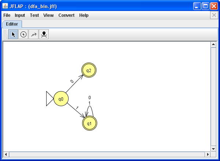Expand the View menu
This screenshot has height=161, width=220.
(48, 15)
